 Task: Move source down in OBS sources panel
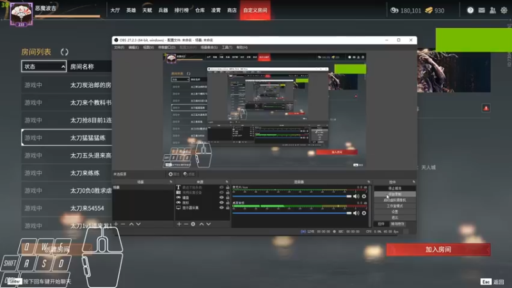point(209,224)
